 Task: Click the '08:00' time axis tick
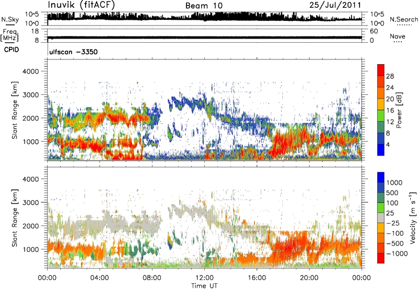tap(152, 278)
